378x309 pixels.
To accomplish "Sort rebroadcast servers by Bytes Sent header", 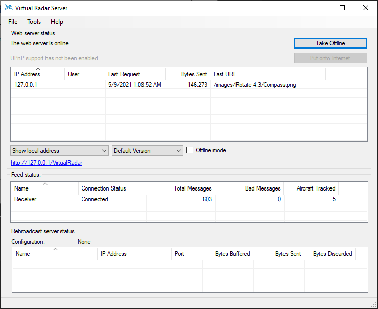I will click(279, 253).
